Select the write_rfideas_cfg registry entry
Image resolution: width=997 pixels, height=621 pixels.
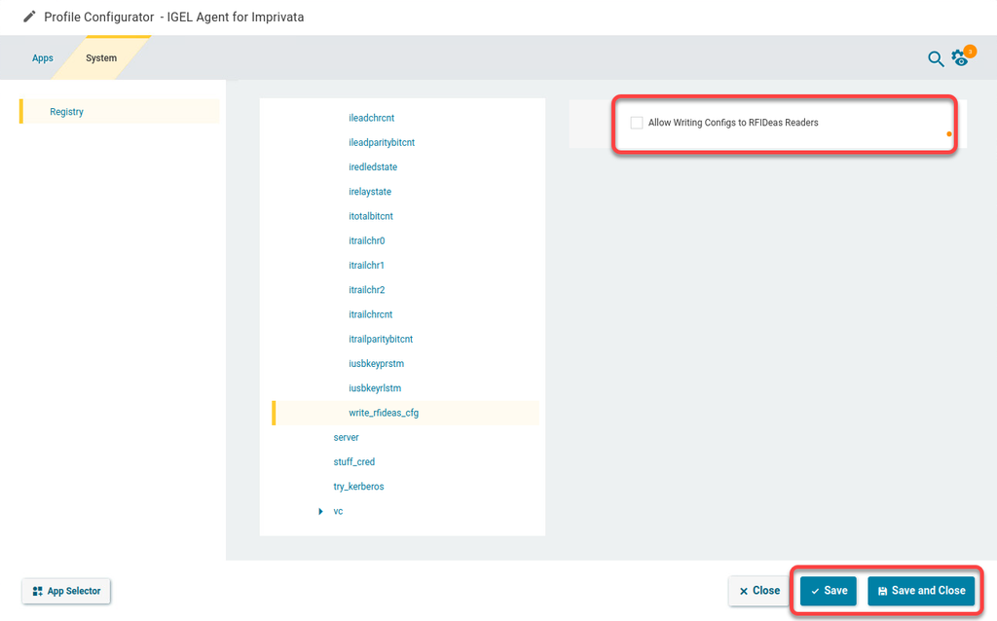[x=384, y=413]
